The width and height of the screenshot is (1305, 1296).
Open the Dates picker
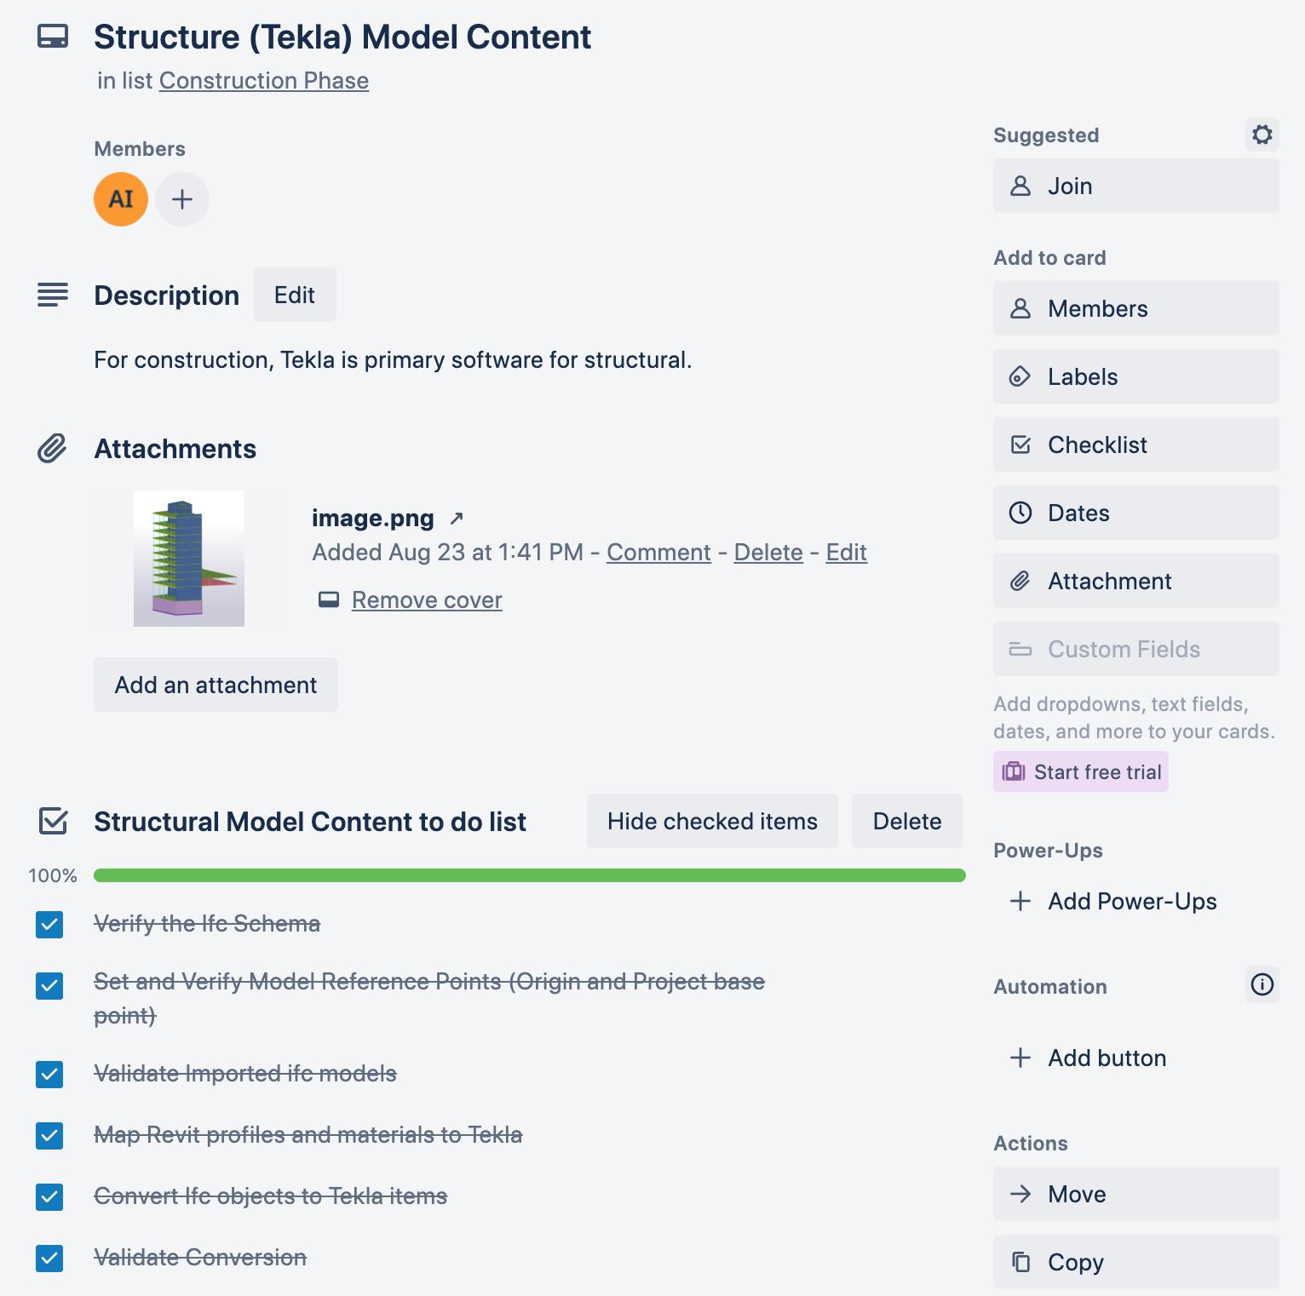tap(1135, 513)
